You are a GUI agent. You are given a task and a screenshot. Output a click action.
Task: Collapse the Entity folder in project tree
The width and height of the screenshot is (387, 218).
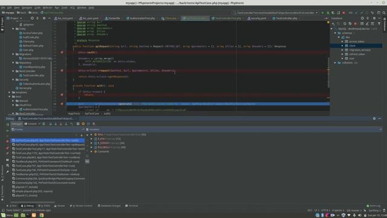[13, 29]
